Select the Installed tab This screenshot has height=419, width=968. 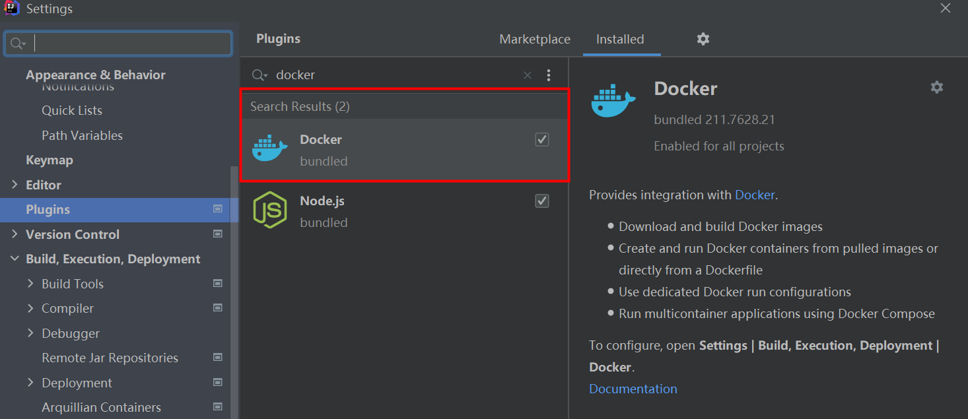tap(621, 39)
